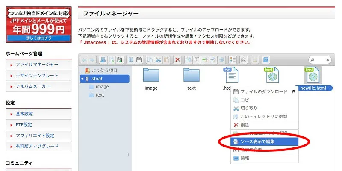Choose このディレクトリに複製 from context menu

[264, 116]
